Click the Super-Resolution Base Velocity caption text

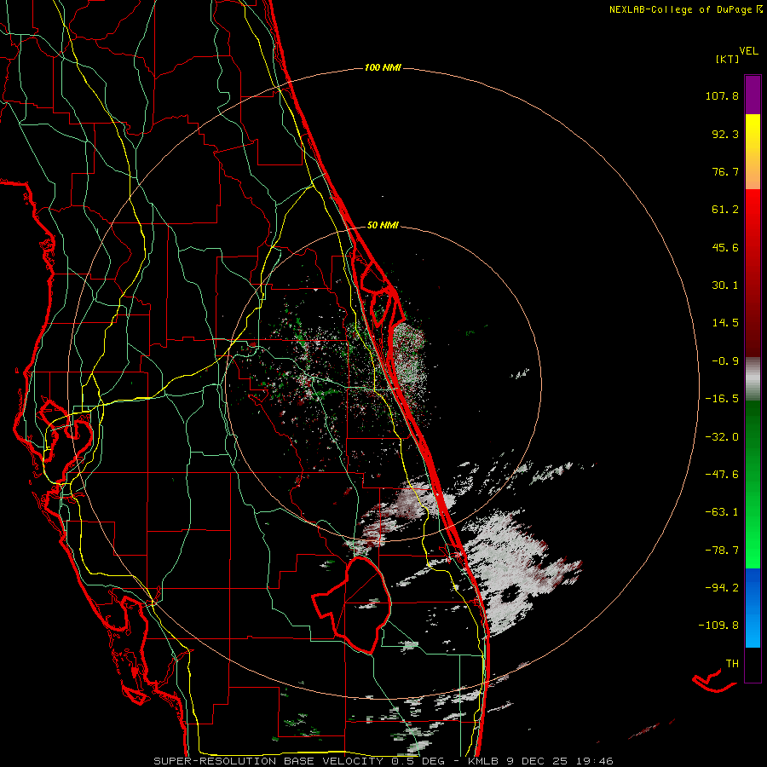point(383,761)
